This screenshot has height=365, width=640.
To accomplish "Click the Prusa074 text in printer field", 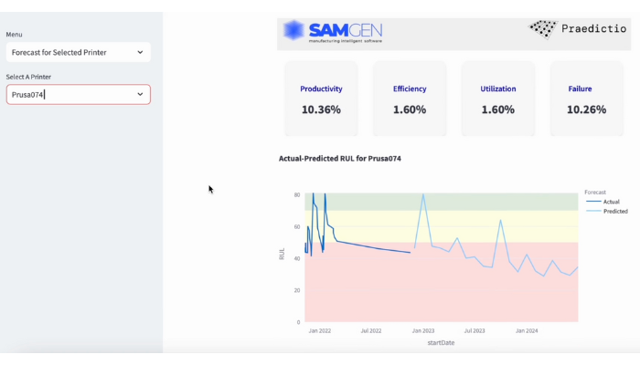I will click(27, 95).
